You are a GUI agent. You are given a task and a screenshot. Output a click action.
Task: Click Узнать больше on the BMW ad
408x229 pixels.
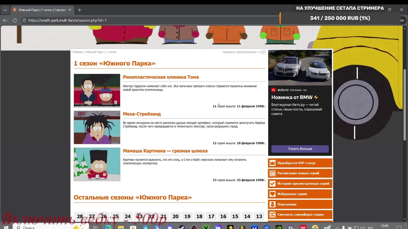pyautogui.click(x=300, y=149)
